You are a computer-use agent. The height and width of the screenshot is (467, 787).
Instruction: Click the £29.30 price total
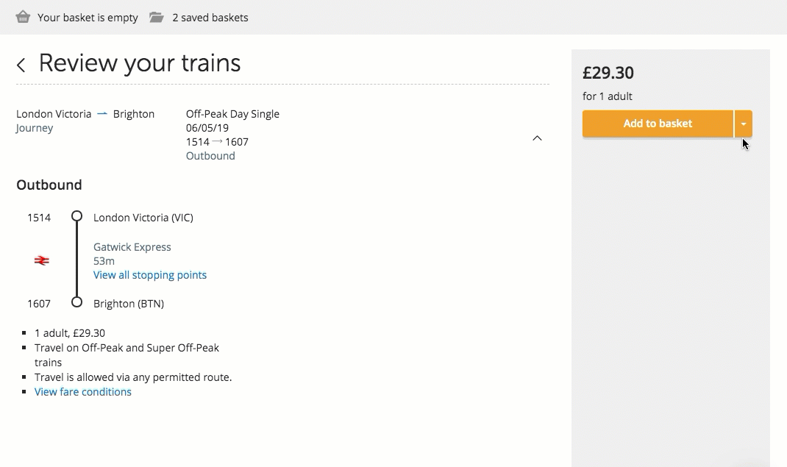tap(608, 73)
